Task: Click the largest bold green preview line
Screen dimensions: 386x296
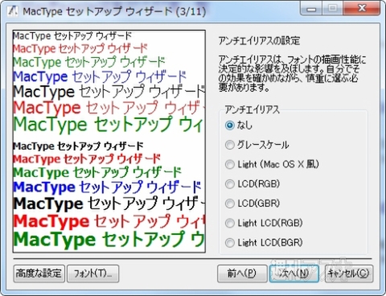Action: click(109, 239)
